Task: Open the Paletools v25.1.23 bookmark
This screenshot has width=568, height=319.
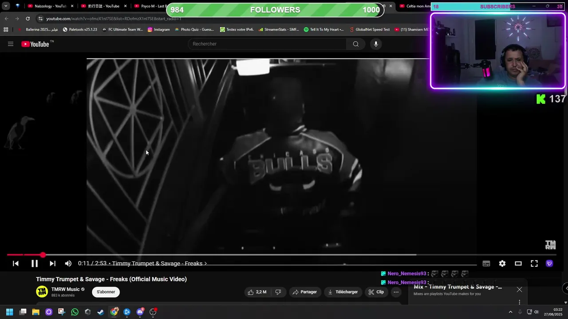Action: (80, 30)
